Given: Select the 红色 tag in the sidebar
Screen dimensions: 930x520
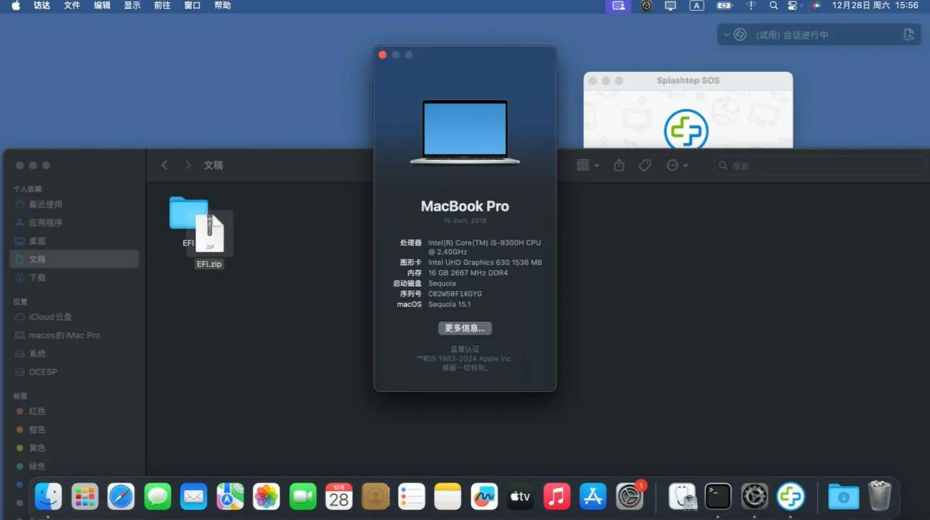Looking at the screenshot, I should tap(37, 411).
